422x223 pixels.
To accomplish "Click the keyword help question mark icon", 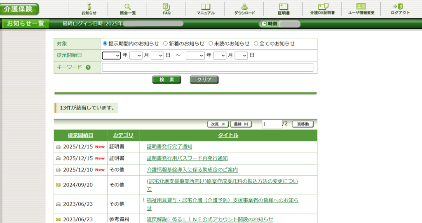I will click(88, 67).
